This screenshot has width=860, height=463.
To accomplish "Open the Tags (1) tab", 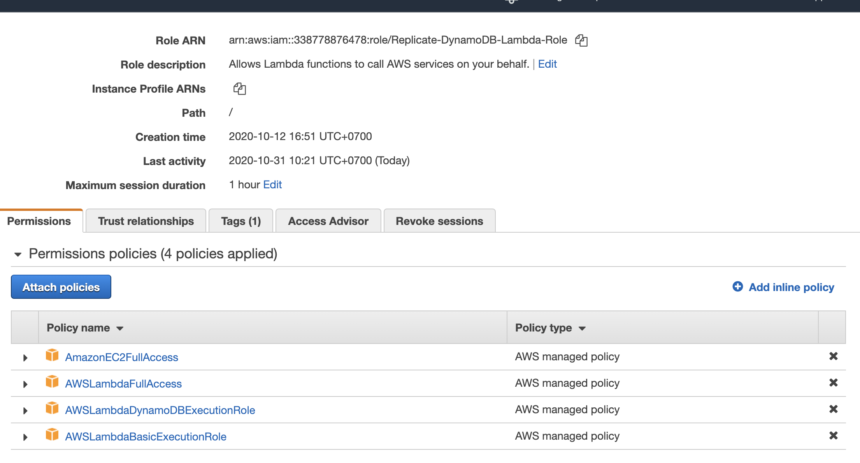I will (241, 221).
